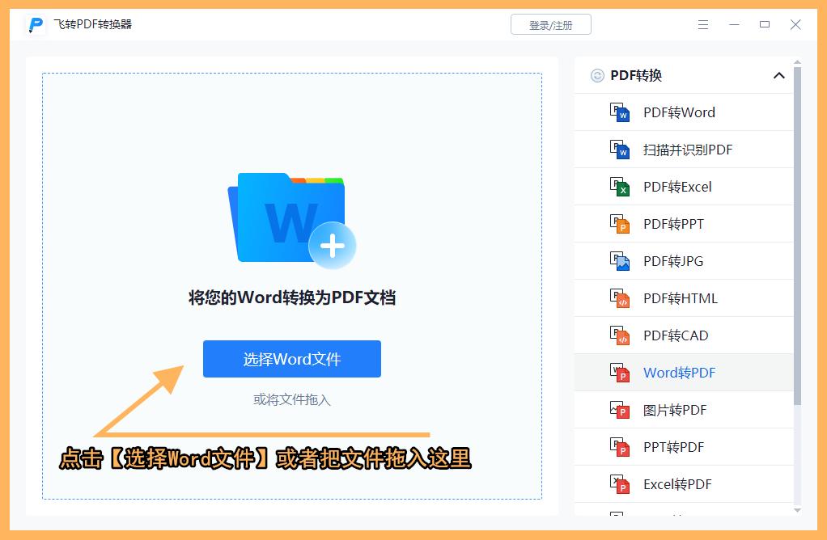Viewport: 827px width, 540px height.
Task: Select the PDF转Word conversion icon
Action: [621, 112]
